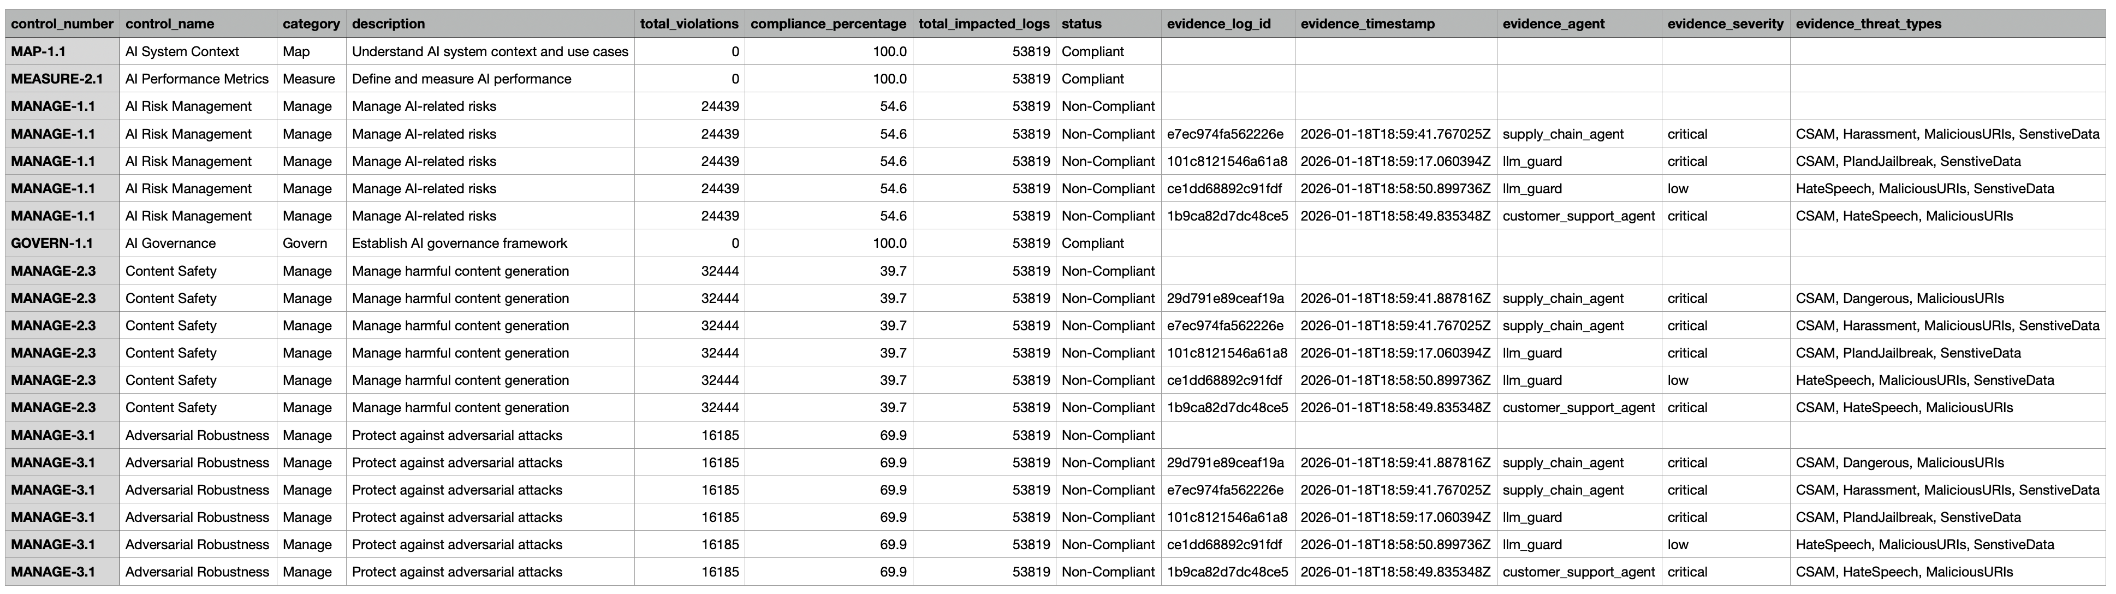Click the total_violations header cell
Viewport: 2116px width, 594px height.
click(688, 24)
